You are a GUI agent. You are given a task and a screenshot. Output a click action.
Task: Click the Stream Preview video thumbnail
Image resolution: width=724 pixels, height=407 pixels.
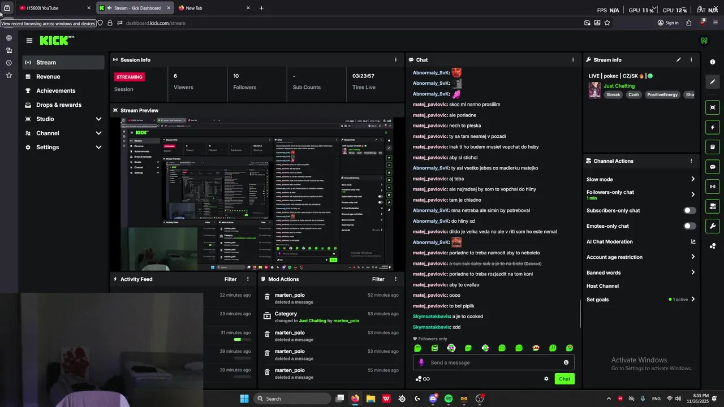pyautogui.click(x=257, y=194)
